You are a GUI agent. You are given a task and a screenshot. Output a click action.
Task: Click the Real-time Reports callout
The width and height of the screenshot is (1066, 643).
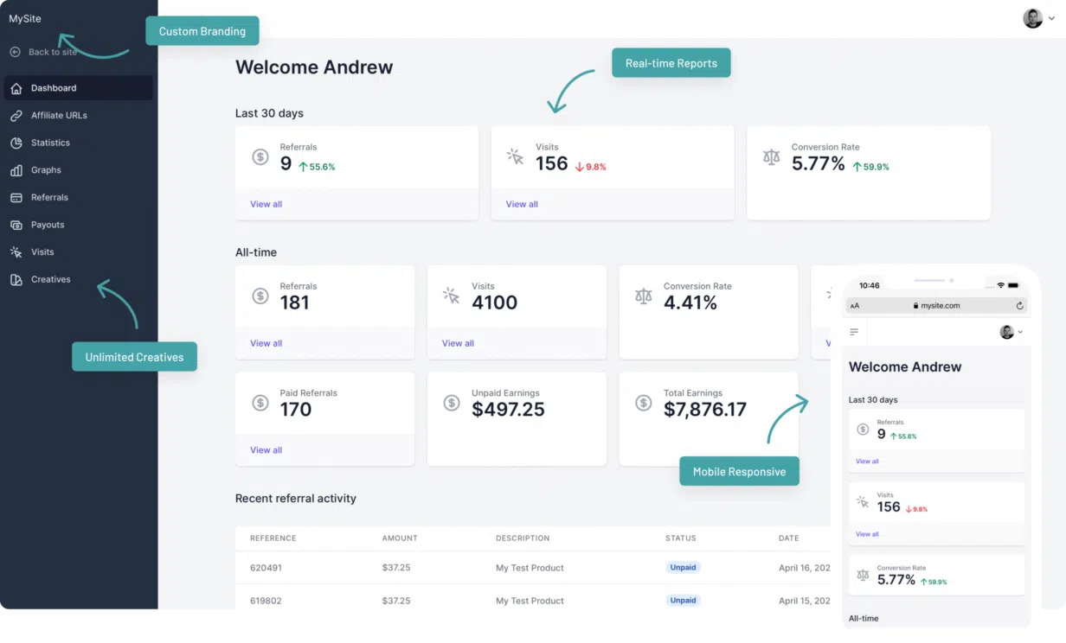[671, 62]
